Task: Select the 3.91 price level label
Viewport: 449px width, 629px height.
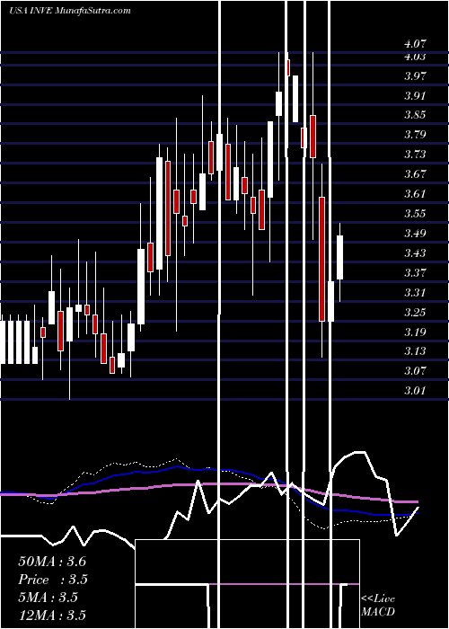Action: point(415,95)
